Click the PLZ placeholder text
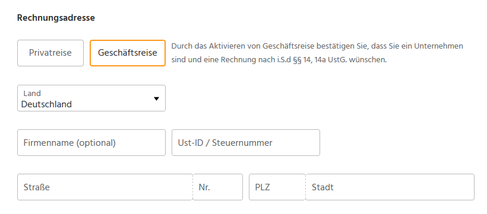The height and width of the screenshot is (214, 487). coord(263,187)
